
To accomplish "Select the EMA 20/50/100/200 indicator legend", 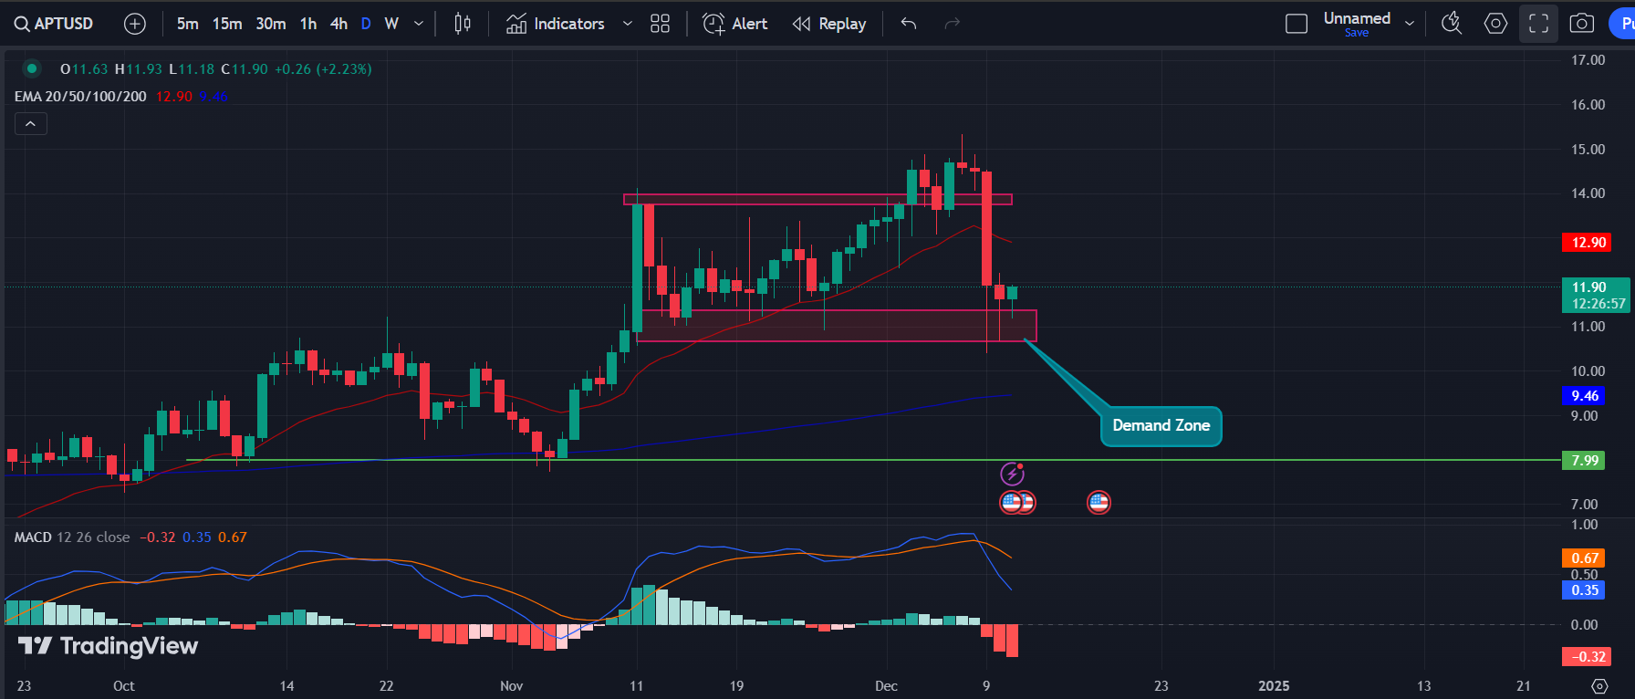I will [80, 97].
